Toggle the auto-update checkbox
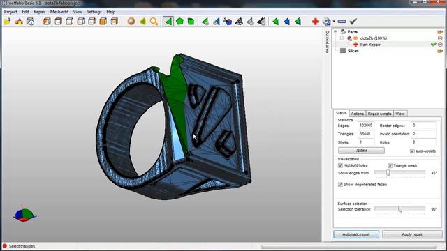The image size is (447, 251). 412,151
